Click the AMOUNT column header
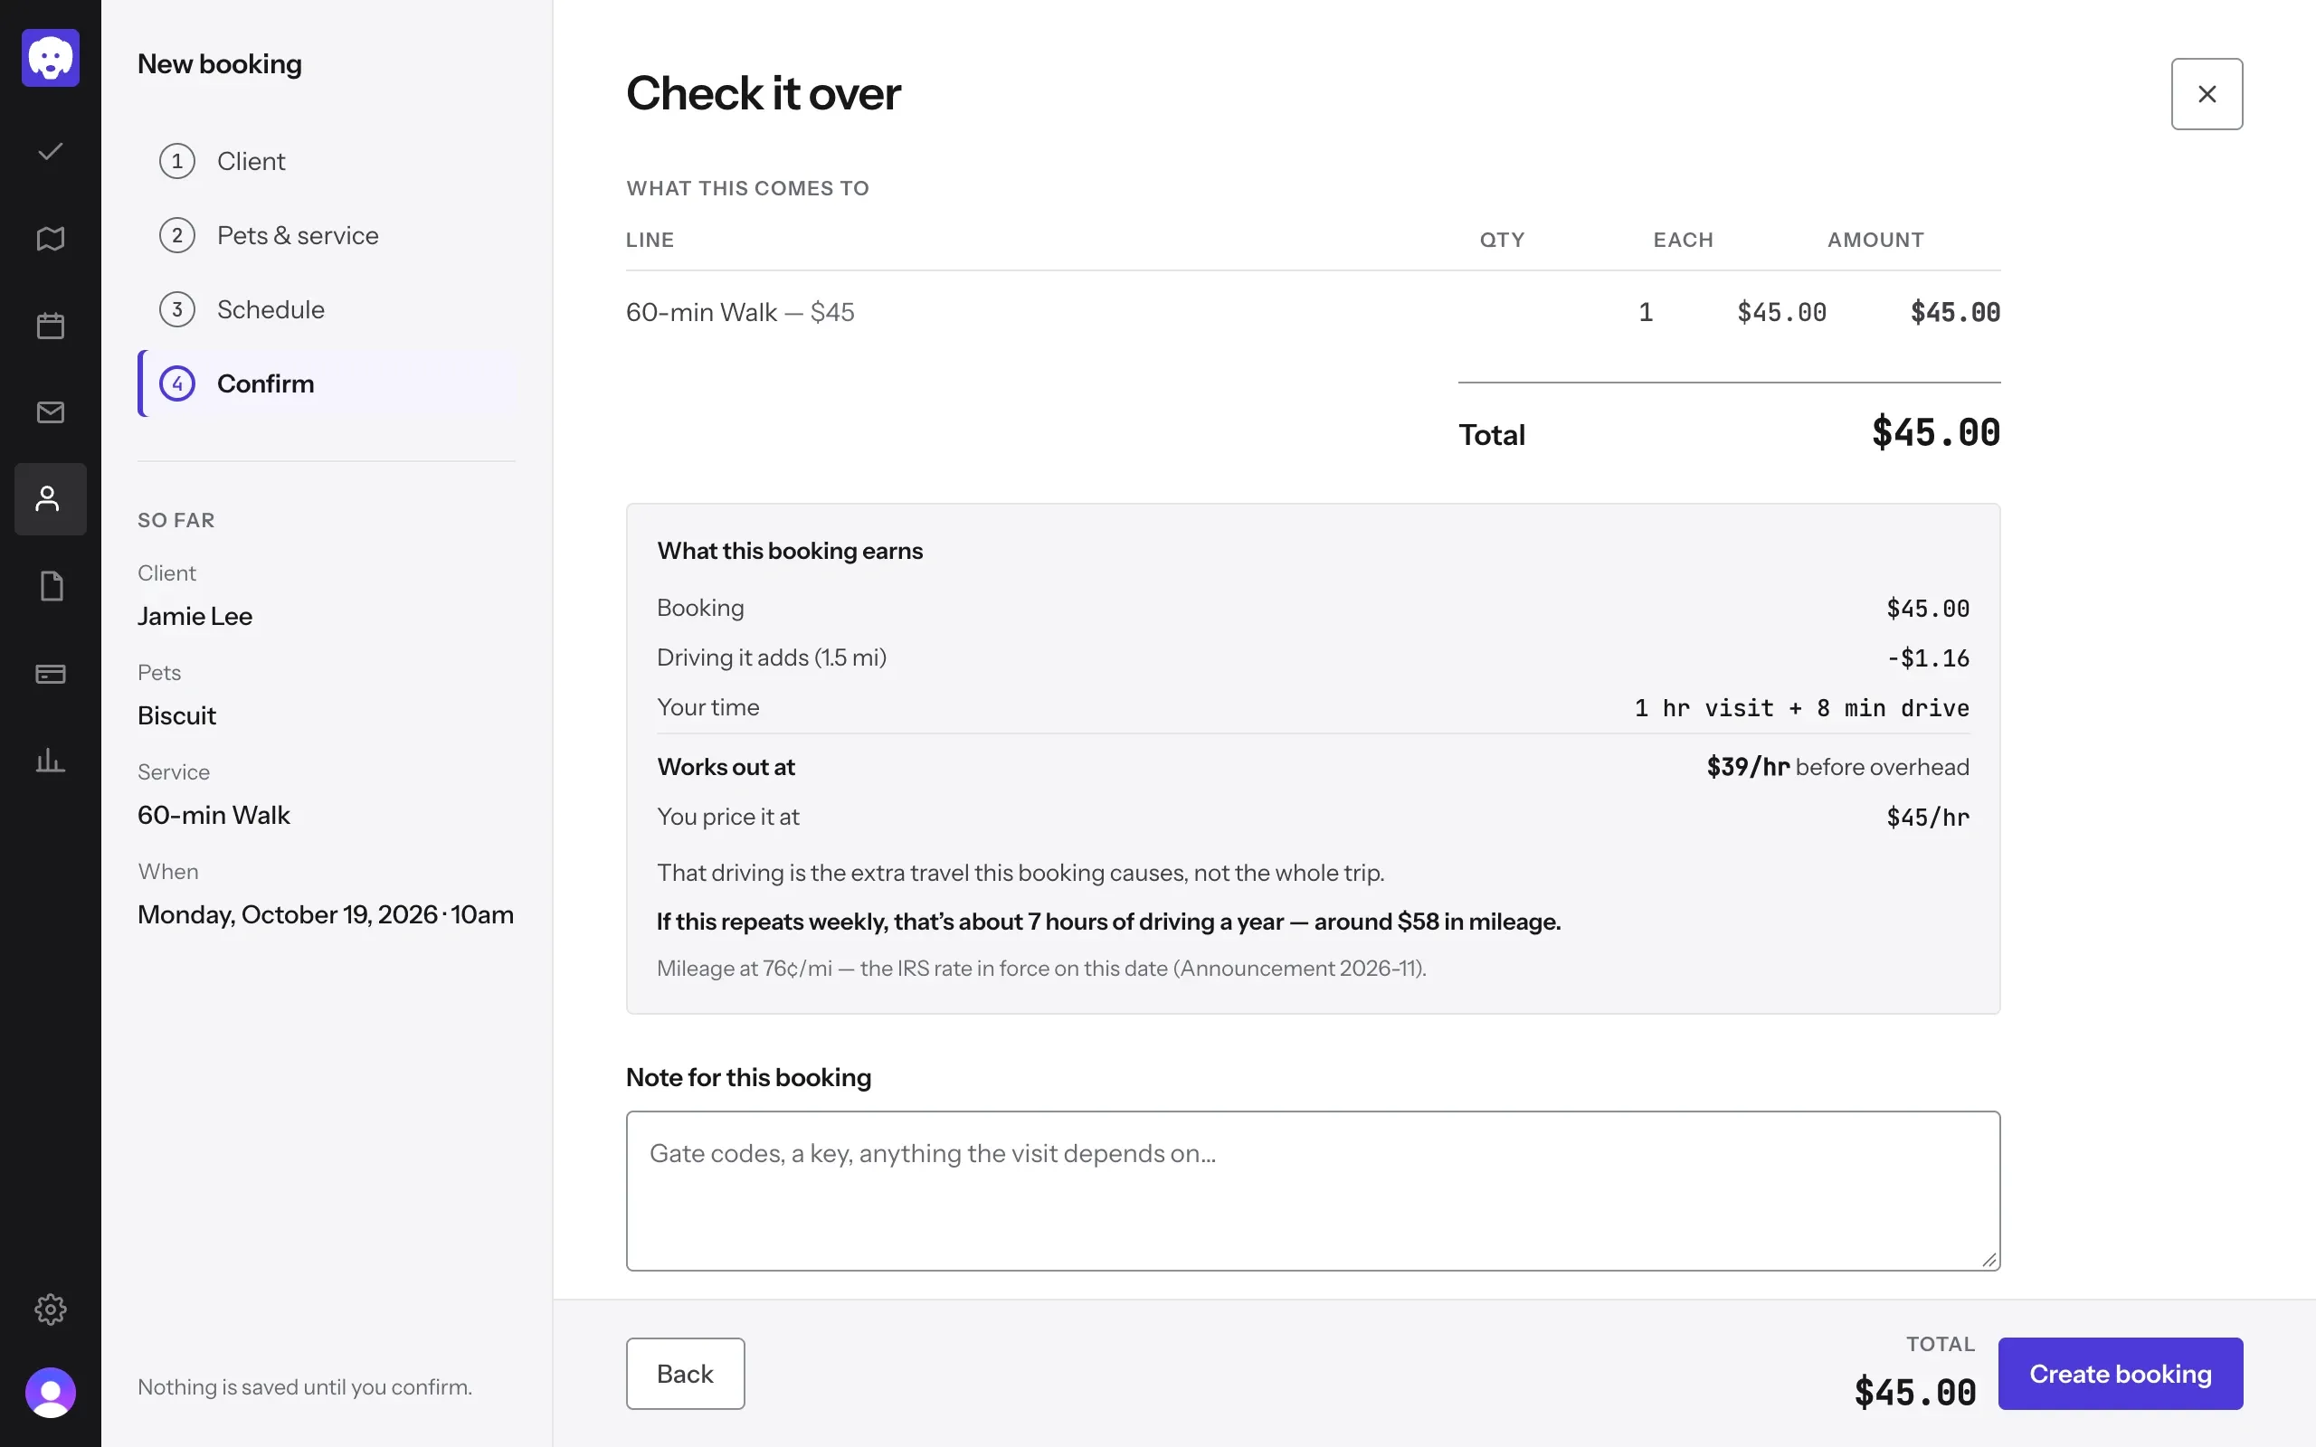Screen dimensions: 2316x1447 pos(1875,240)
